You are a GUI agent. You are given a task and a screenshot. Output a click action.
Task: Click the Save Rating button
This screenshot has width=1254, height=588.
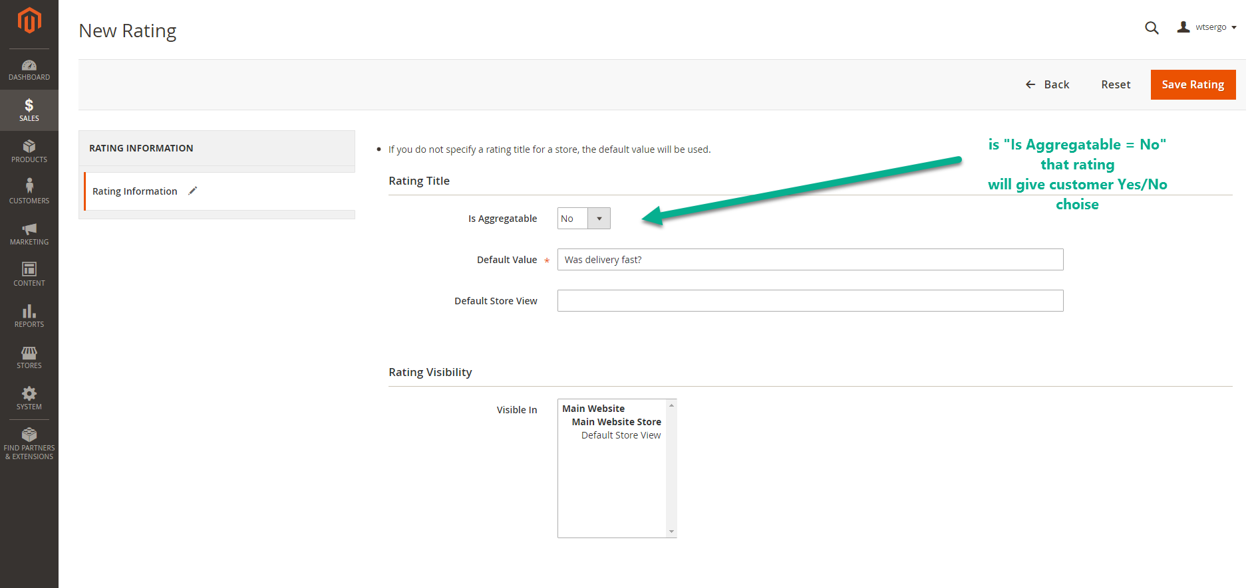(x=1193, y=84)
